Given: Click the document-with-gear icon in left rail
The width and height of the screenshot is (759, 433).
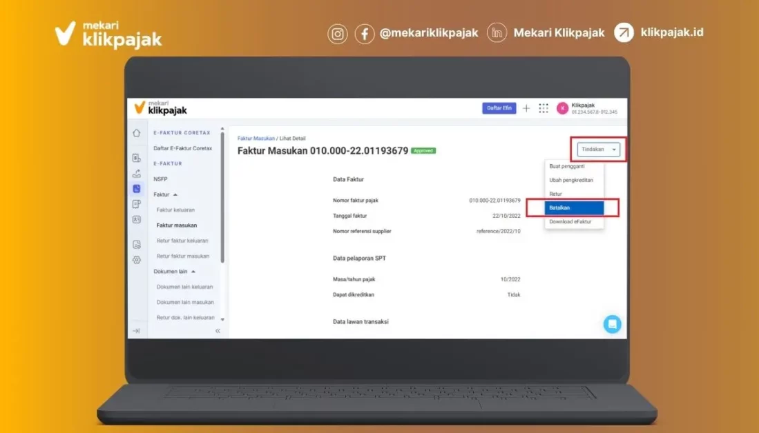Looking at the screenshot, I should click(x=137, y=245).
